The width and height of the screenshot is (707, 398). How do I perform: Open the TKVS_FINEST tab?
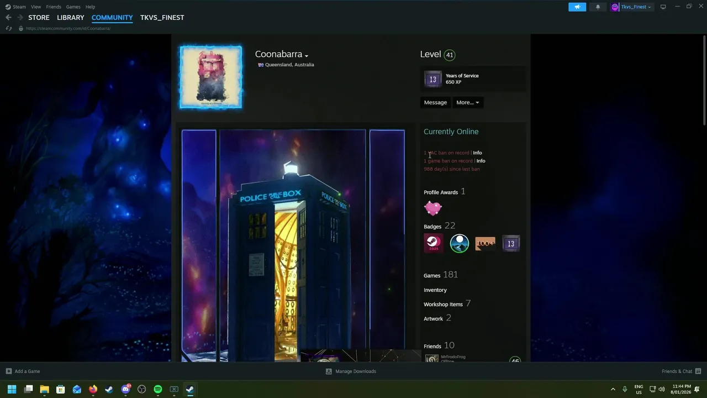click(x=162, y=17)
